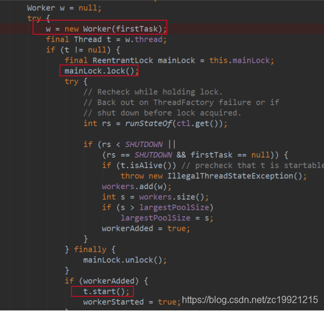Click '(rs == SHUTDOWN && firstTask == null))' line
Screen dimensions: 324x311
[195, 155]
